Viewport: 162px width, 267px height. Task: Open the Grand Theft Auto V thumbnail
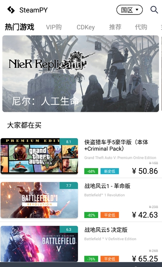[39, 156]
